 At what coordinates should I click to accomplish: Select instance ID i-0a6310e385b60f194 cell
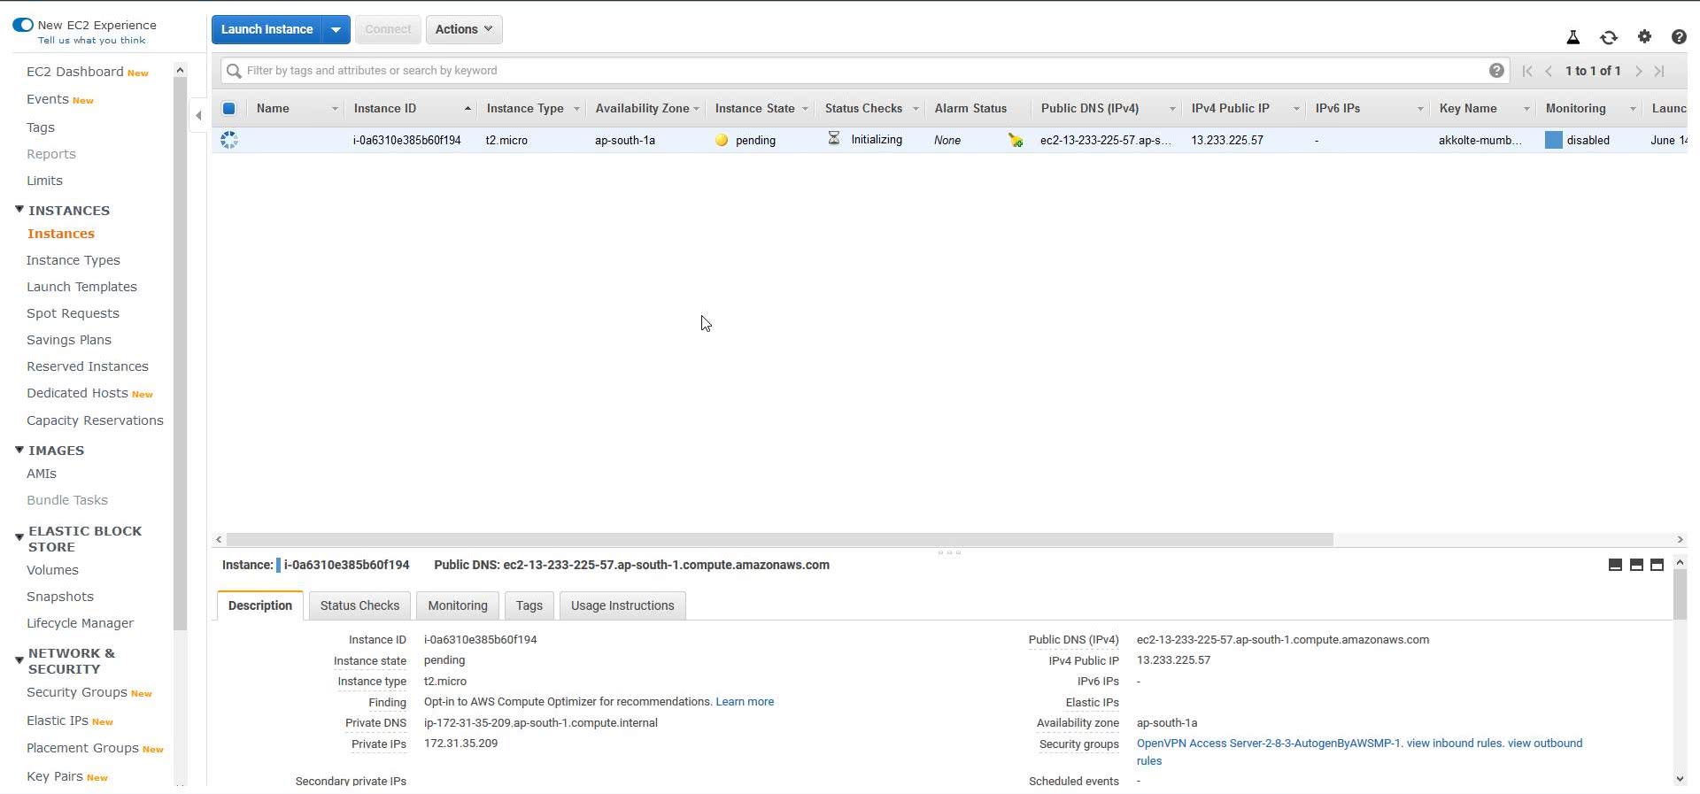coord(406,140)
